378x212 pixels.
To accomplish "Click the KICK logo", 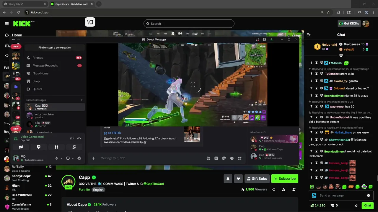I will pos(24,24).
